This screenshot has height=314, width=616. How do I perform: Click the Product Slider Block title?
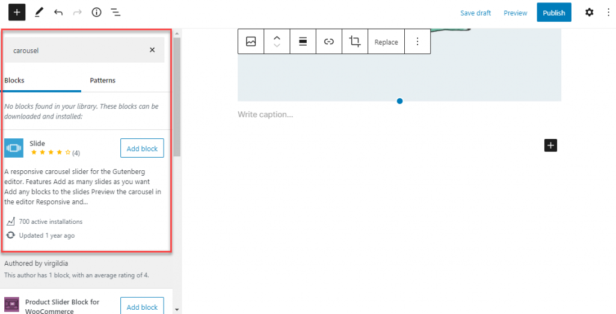[62, 307]
